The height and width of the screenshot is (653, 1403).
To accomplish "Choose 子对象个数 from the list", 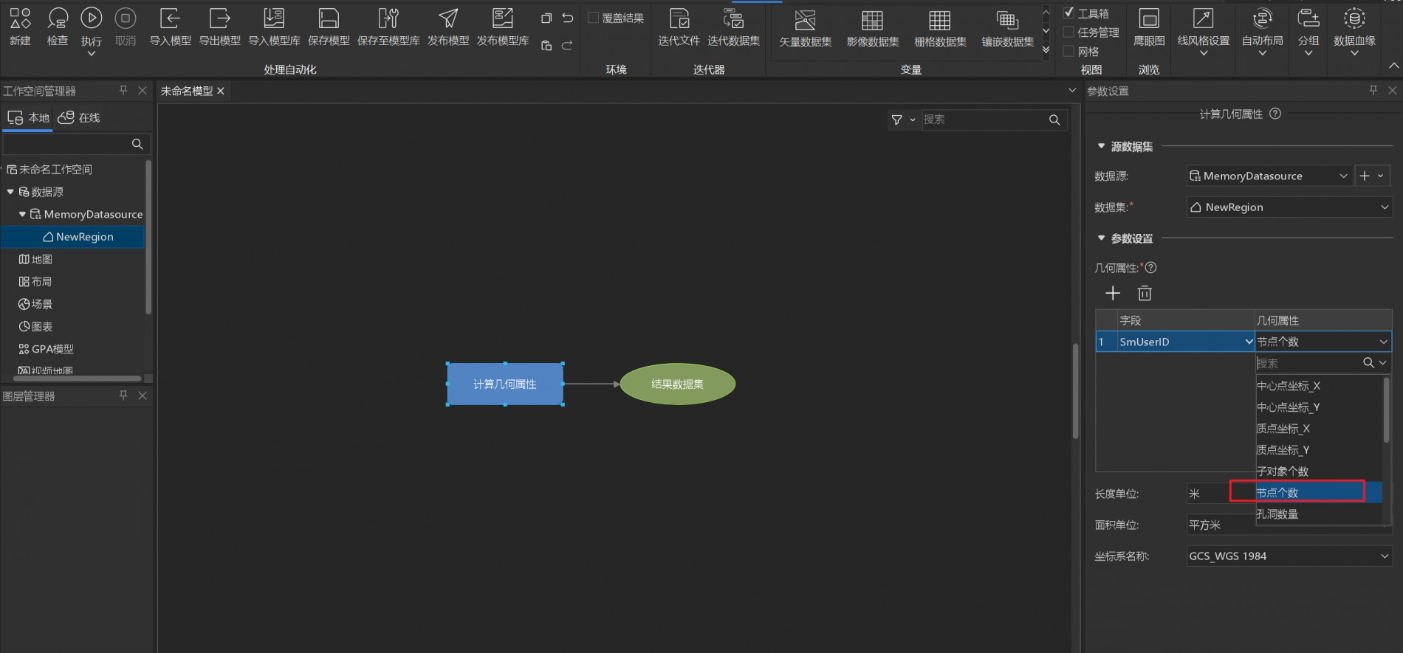I will [1283, 471].
